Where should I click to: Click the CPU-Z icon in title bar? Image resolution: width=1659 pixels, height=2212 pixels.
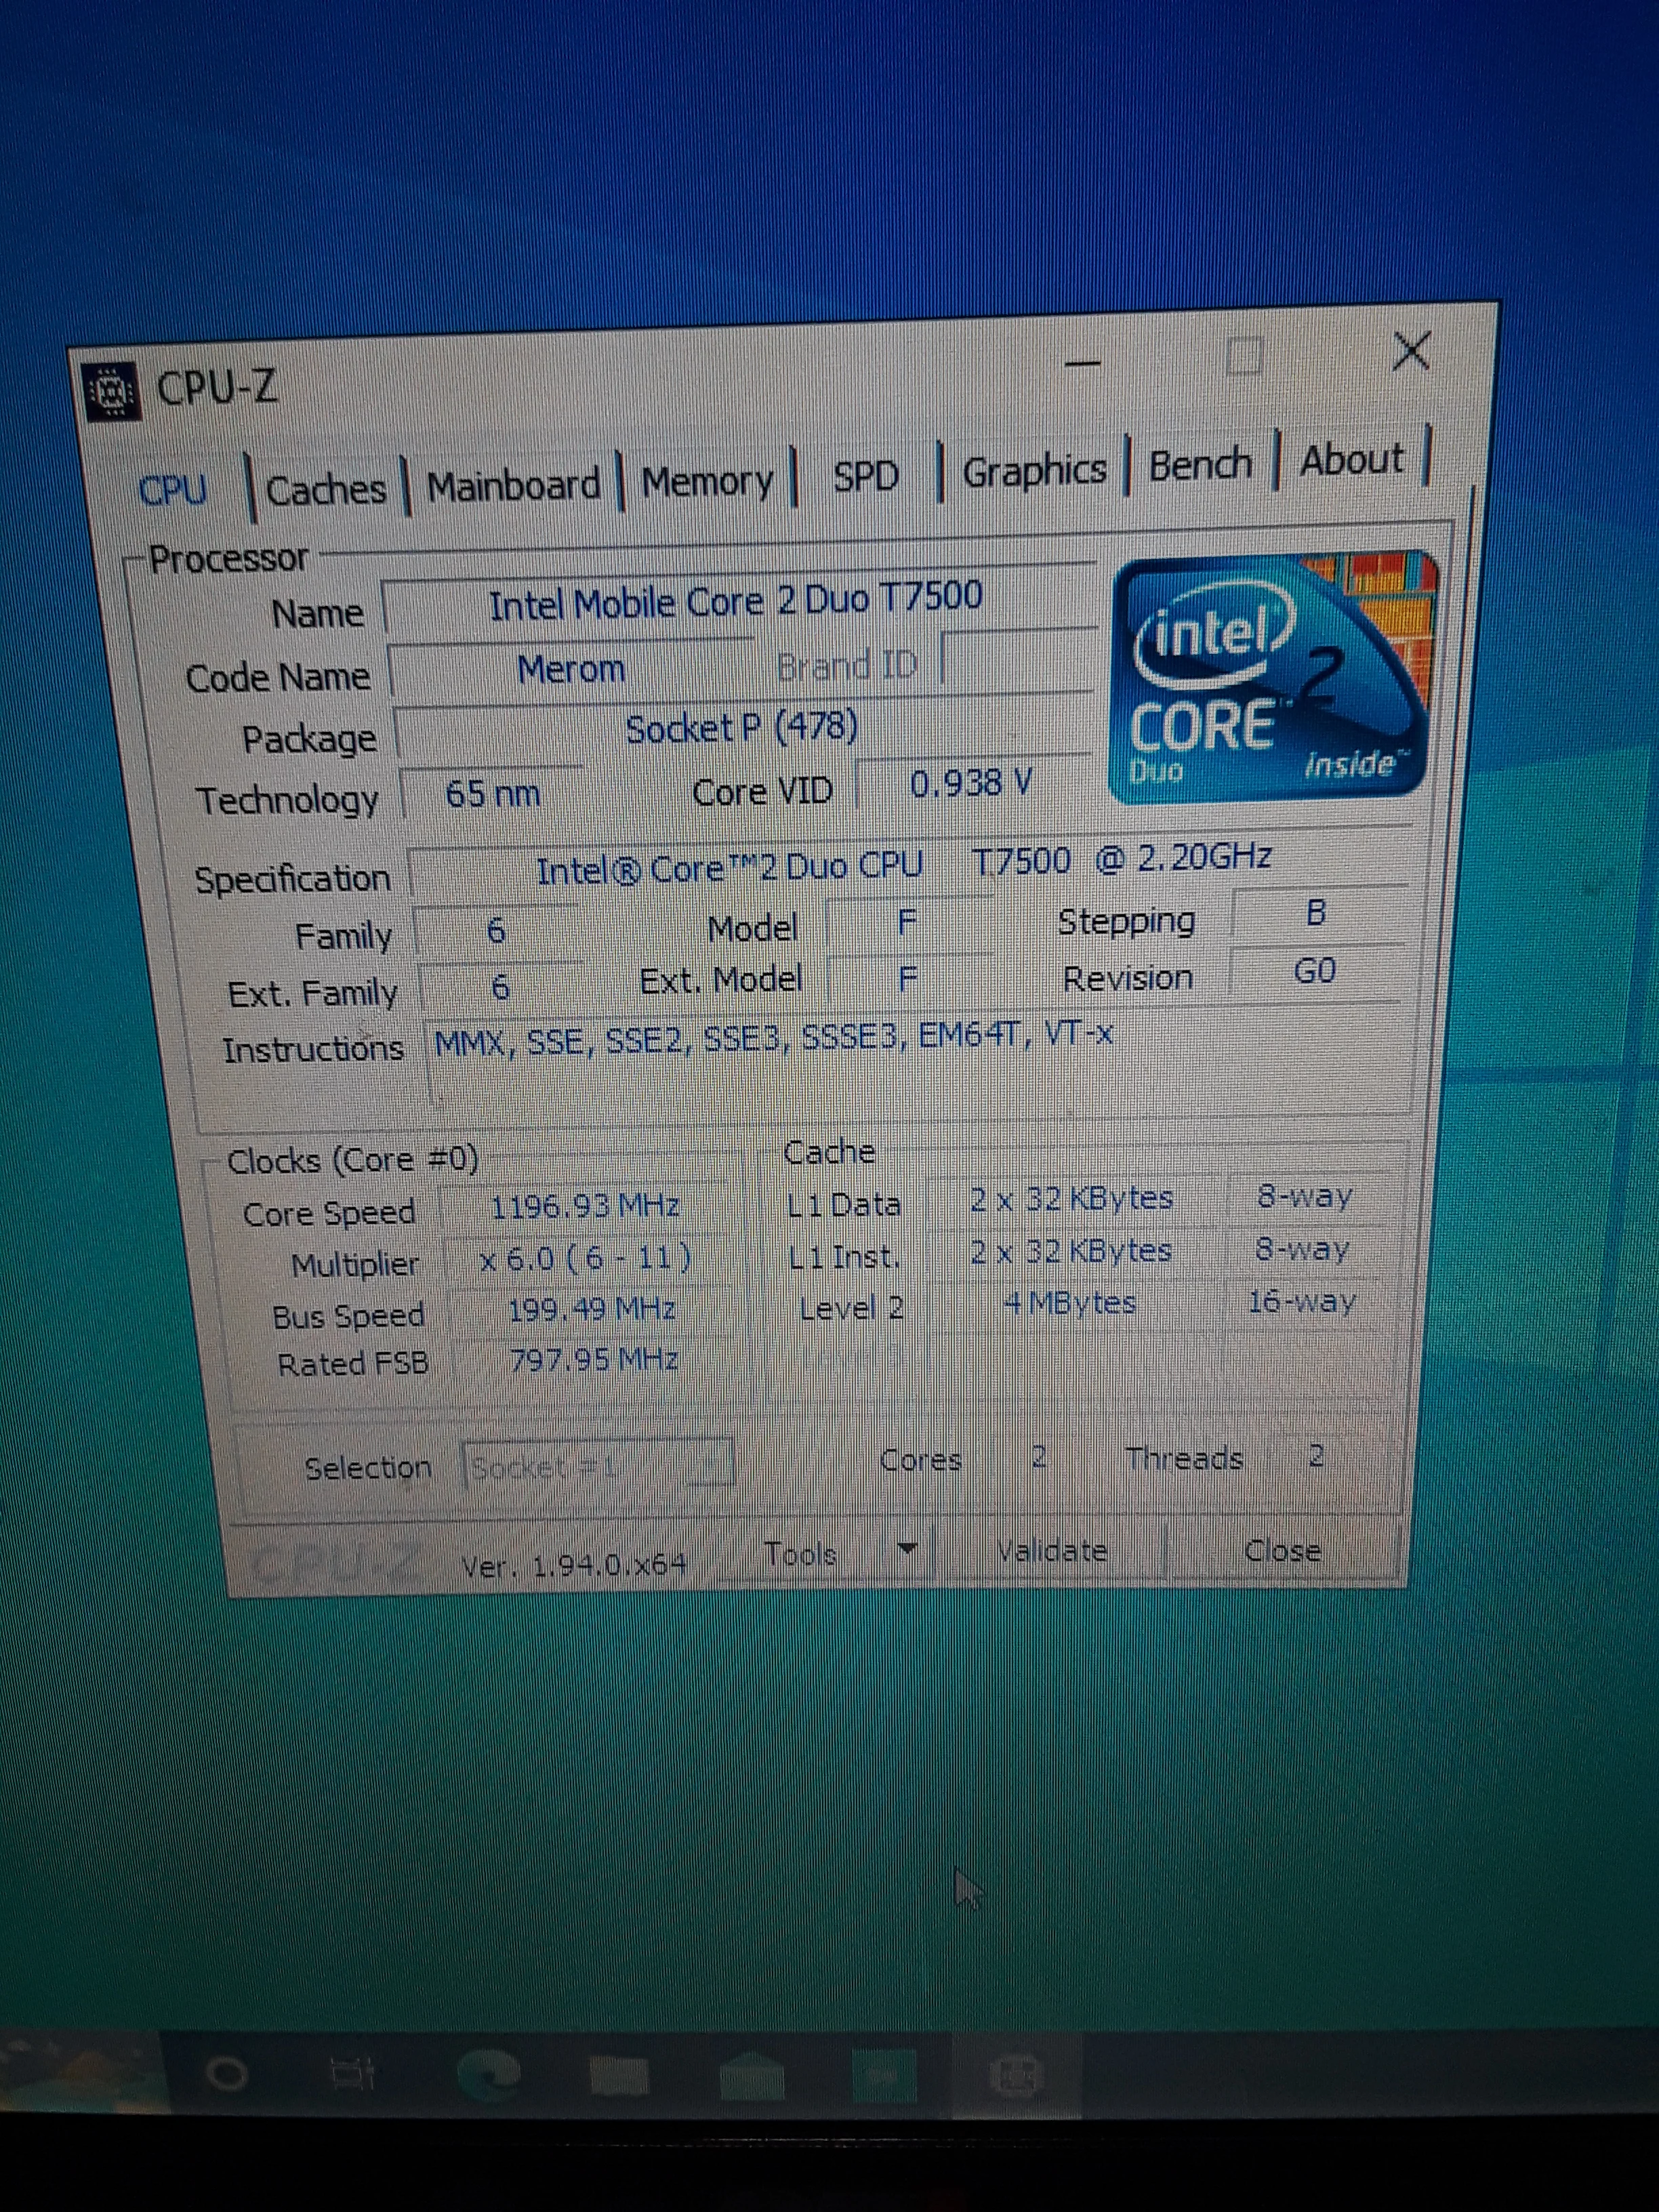[112, 391]
